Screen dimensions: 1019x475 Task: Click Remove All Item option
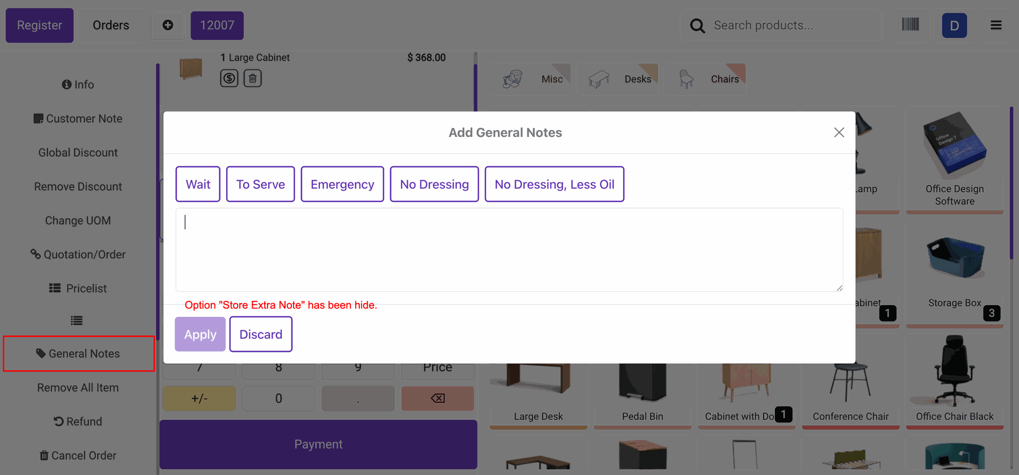point(78,387)
